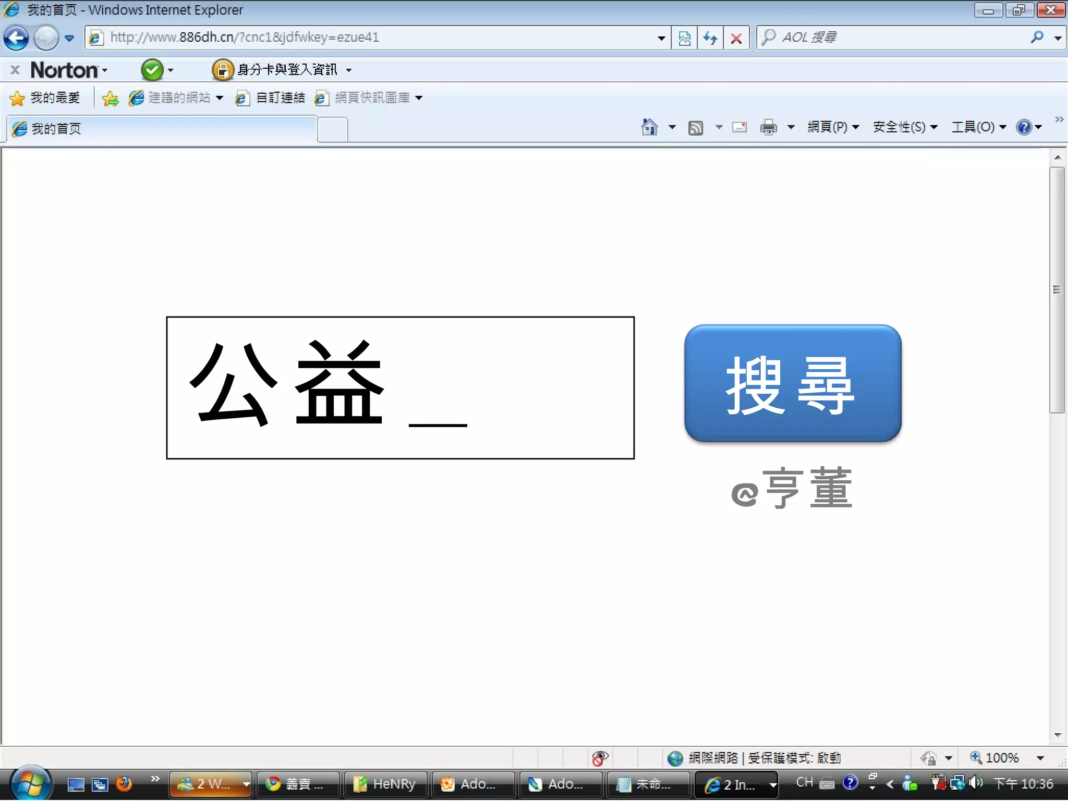Close the Norton toolbar
Screen dimensions: 1068x801
point(15,70)
